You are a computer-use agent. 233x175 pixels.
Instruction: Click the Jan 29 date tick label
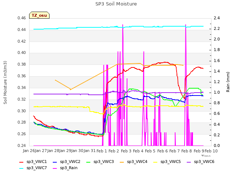[x=65, y=151]
